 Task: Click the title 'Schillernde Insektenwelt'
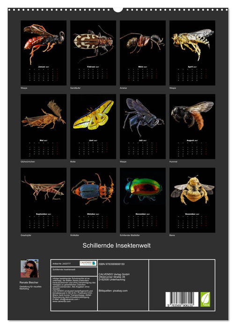pos(117,246)
